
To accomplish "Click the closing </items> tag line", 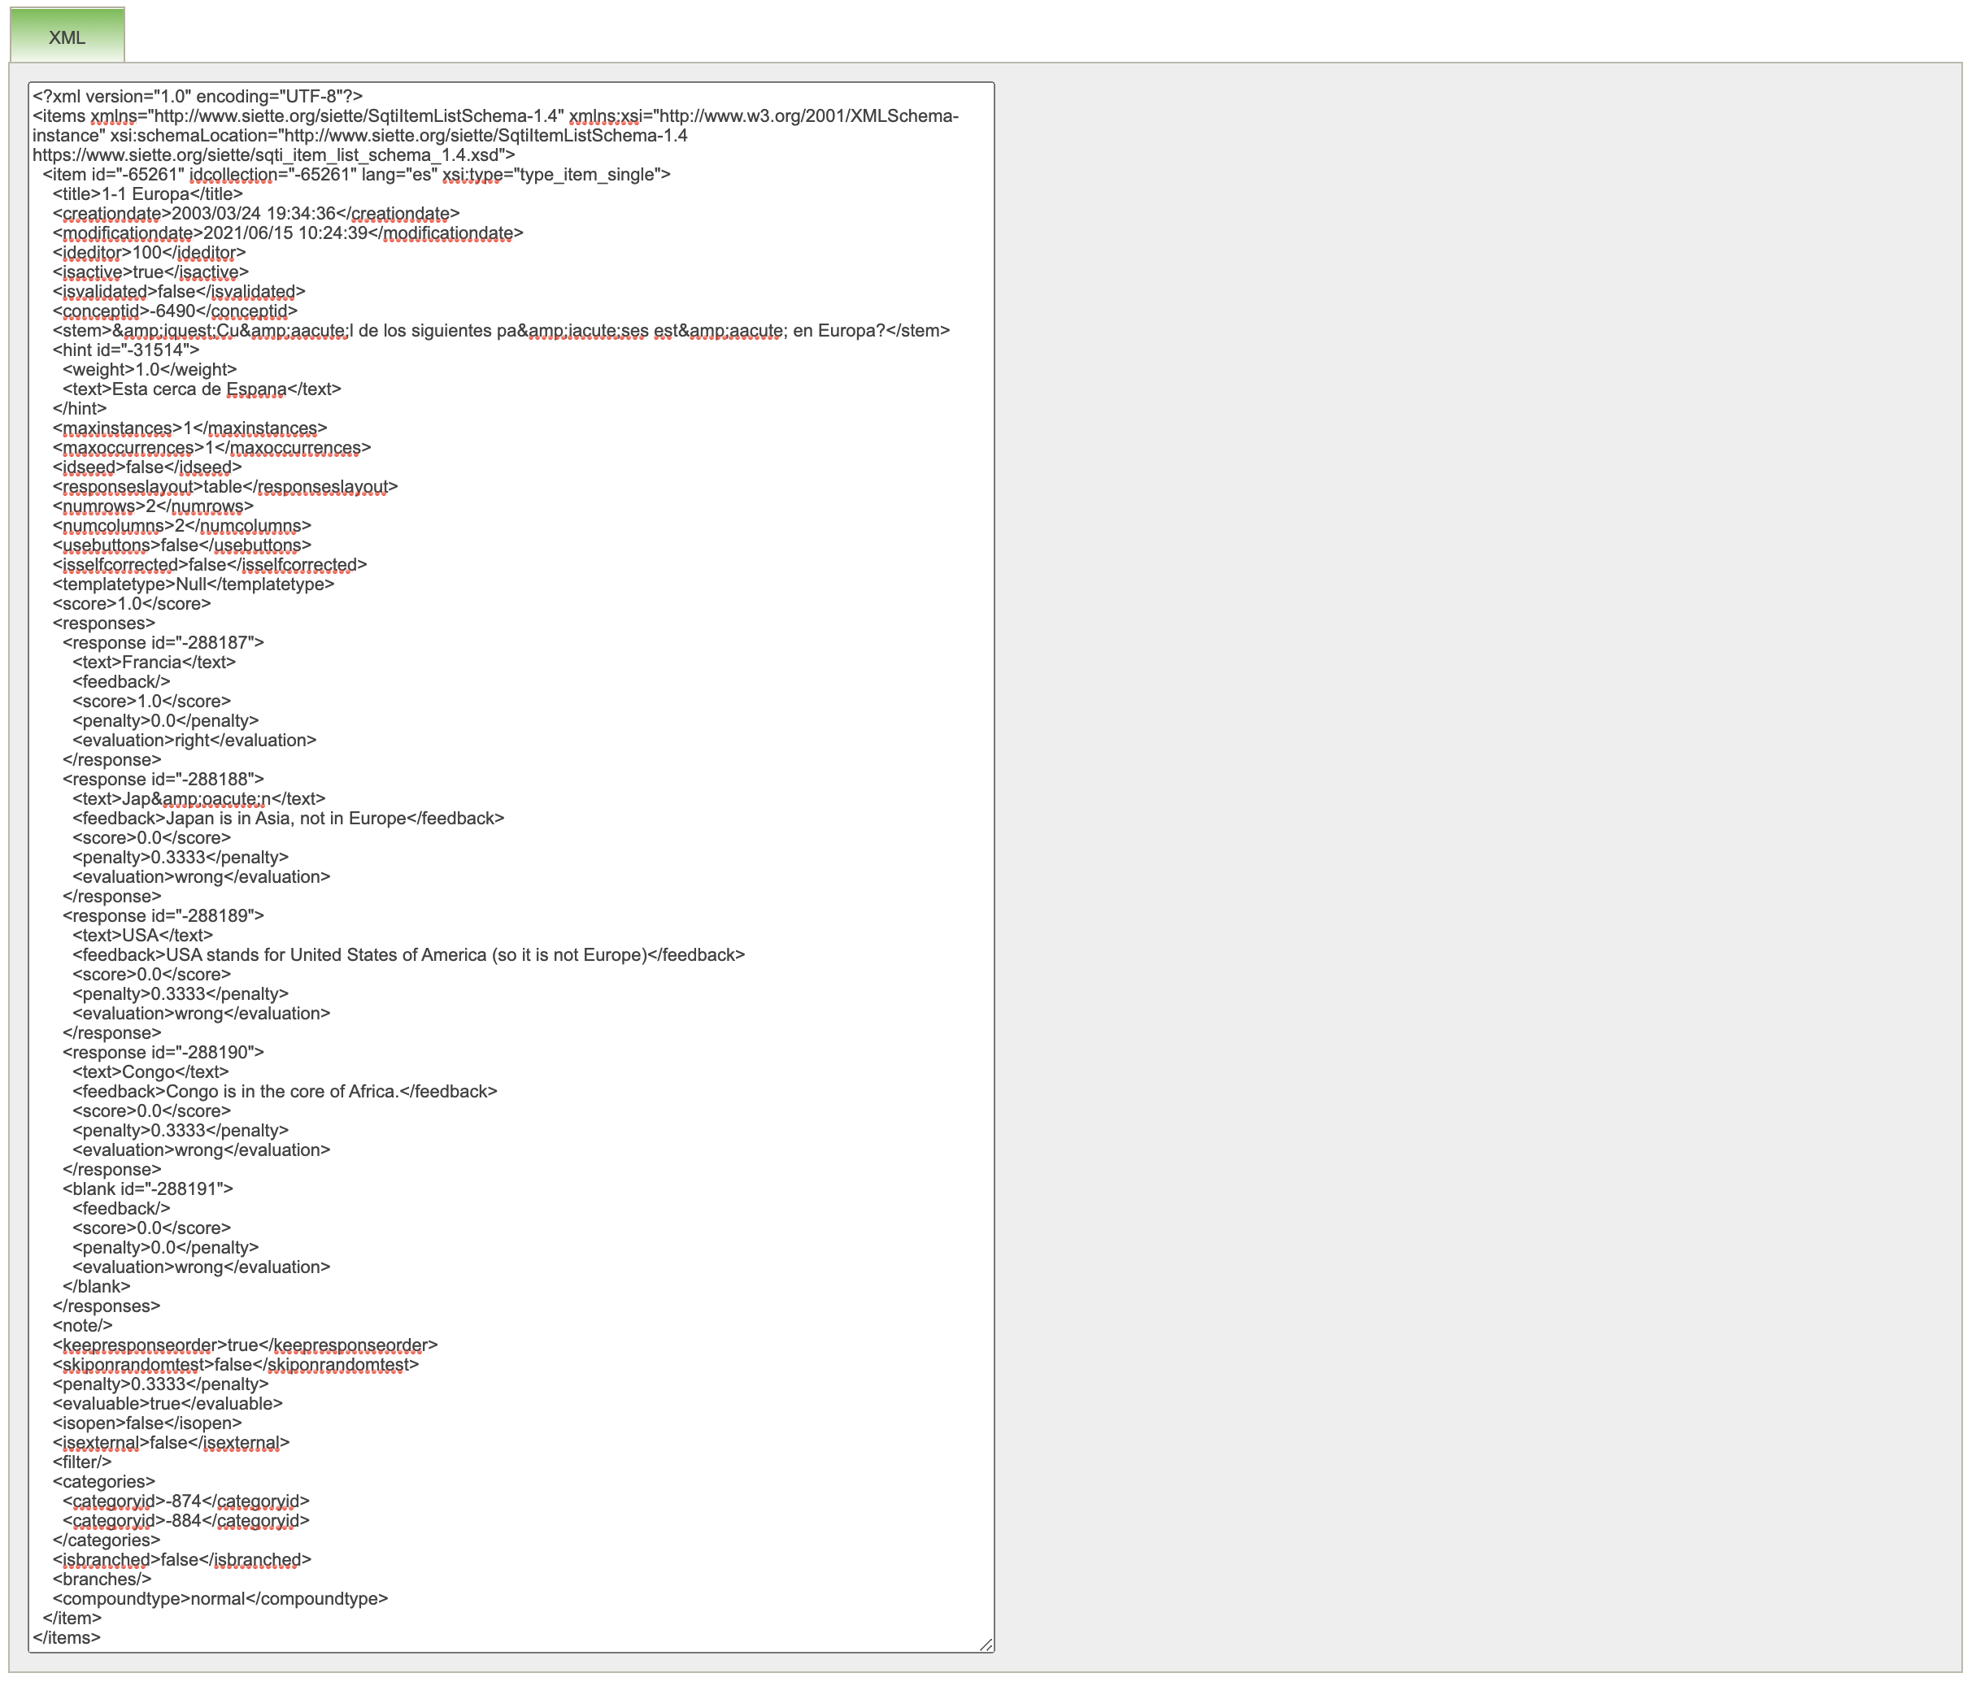I will pos(66,1637).
